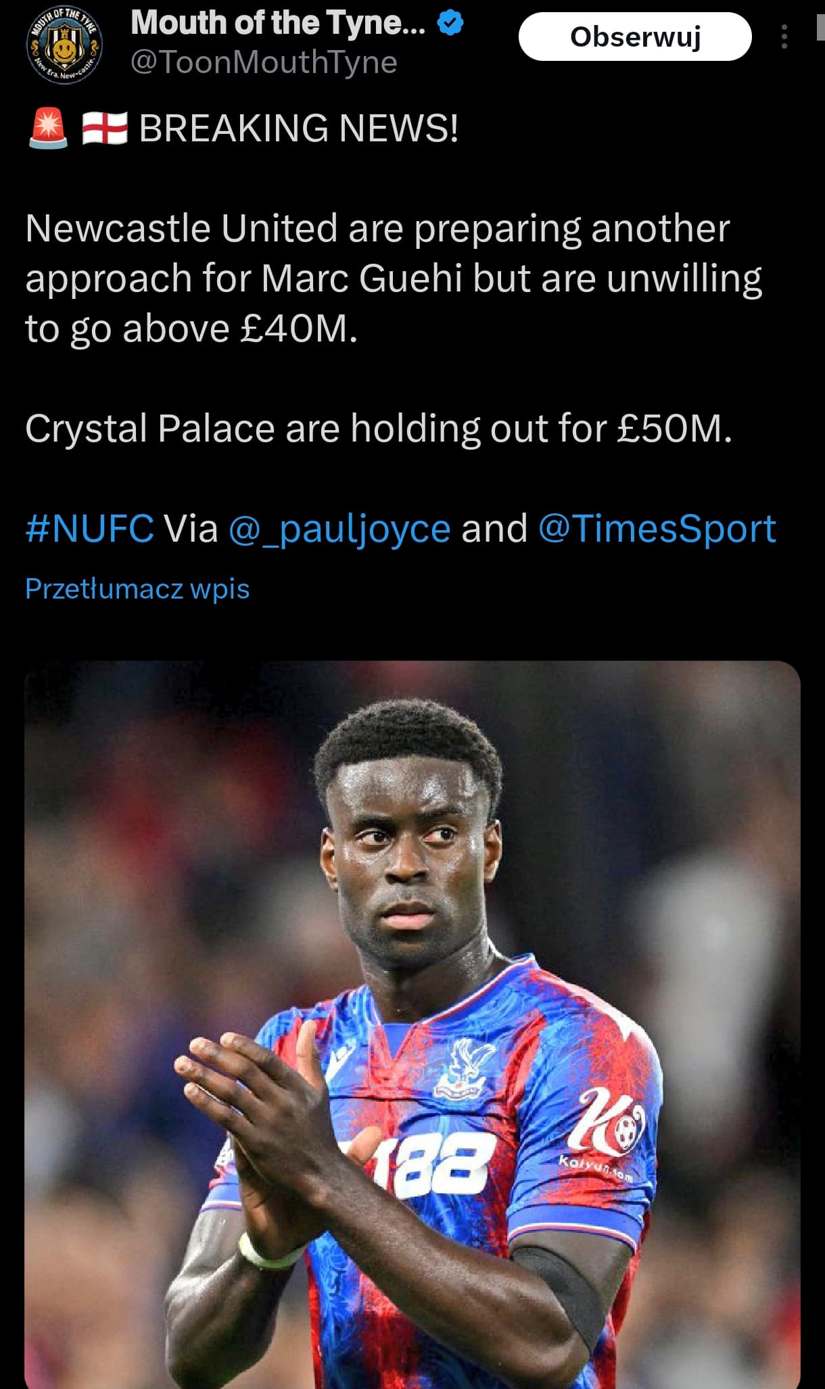Screen dimensions: 825x1389
Task: Open the Mouth of the Tyne profile avatar
Action: 64,46
